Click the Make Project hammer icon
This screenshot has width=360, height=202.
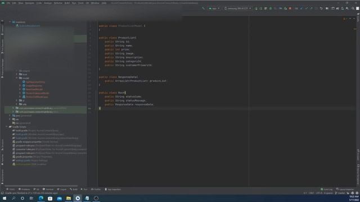tap(203, 8)
